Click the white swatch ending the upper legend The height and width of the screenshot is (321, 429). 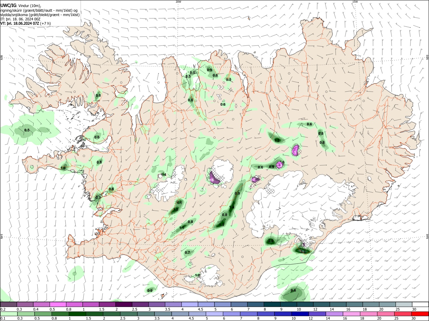[x=420, y=304]
